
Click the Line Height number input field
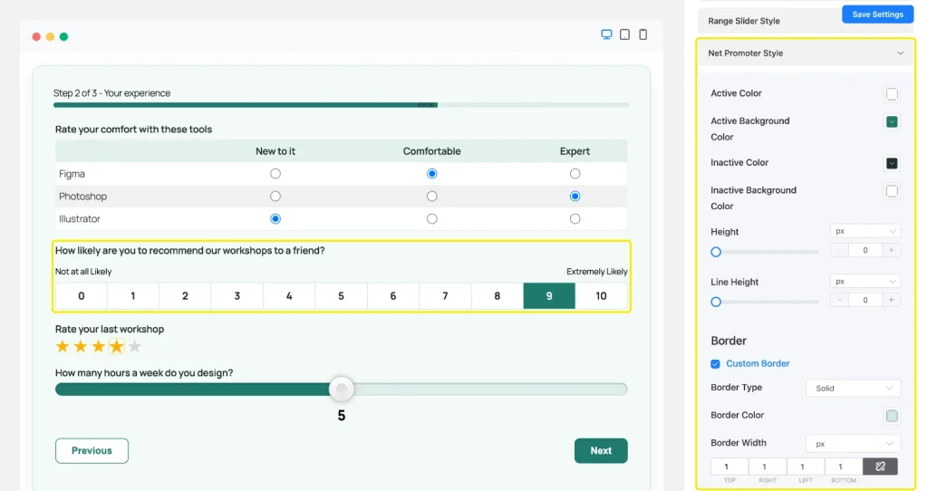865,300
